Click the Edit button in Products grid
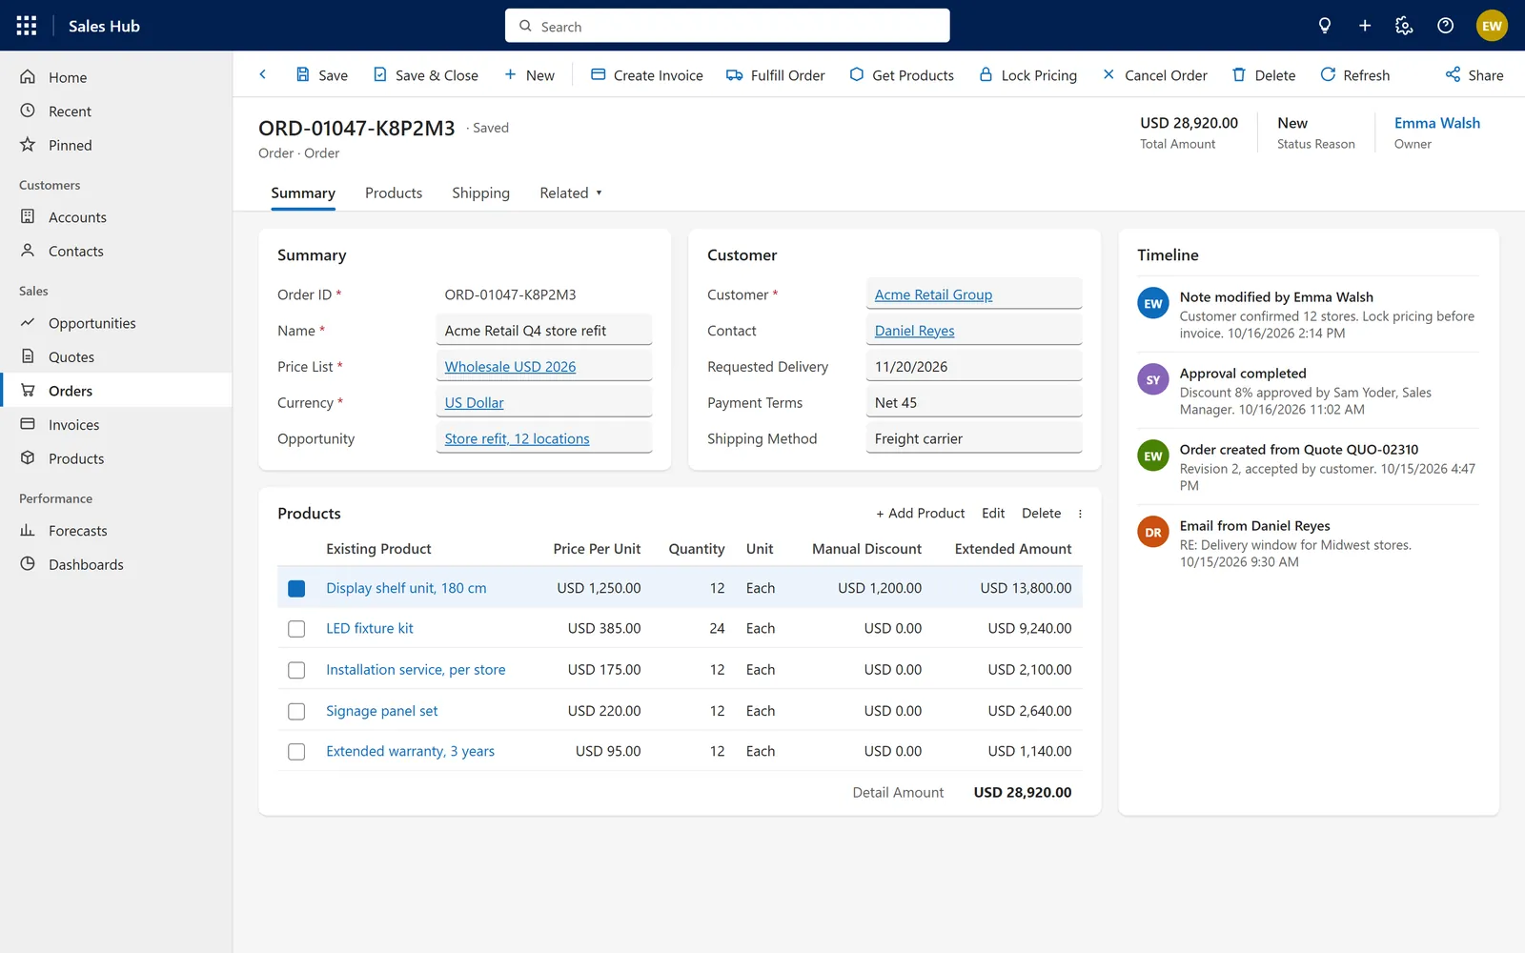This screenshot has height=953, width=1525. click(993, 513)
